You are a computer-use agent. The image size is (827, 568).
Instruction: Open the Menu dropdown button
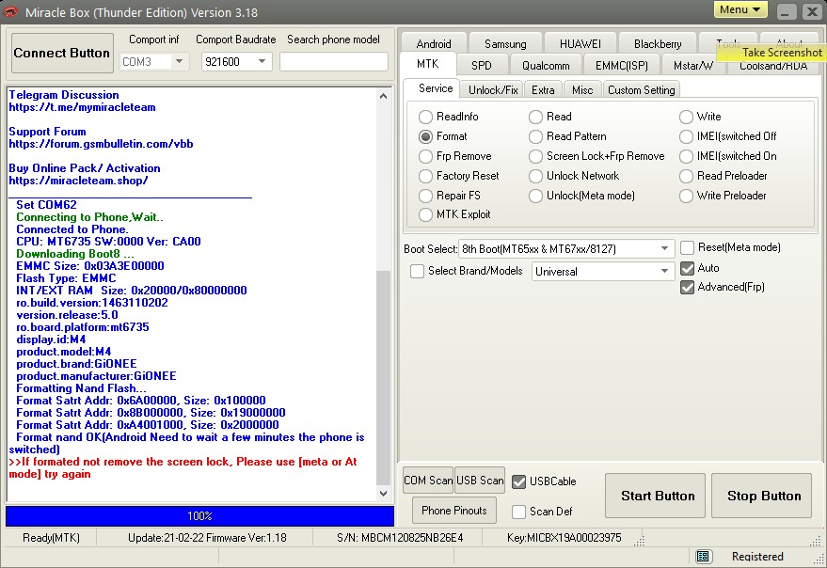tap(740, 9)
